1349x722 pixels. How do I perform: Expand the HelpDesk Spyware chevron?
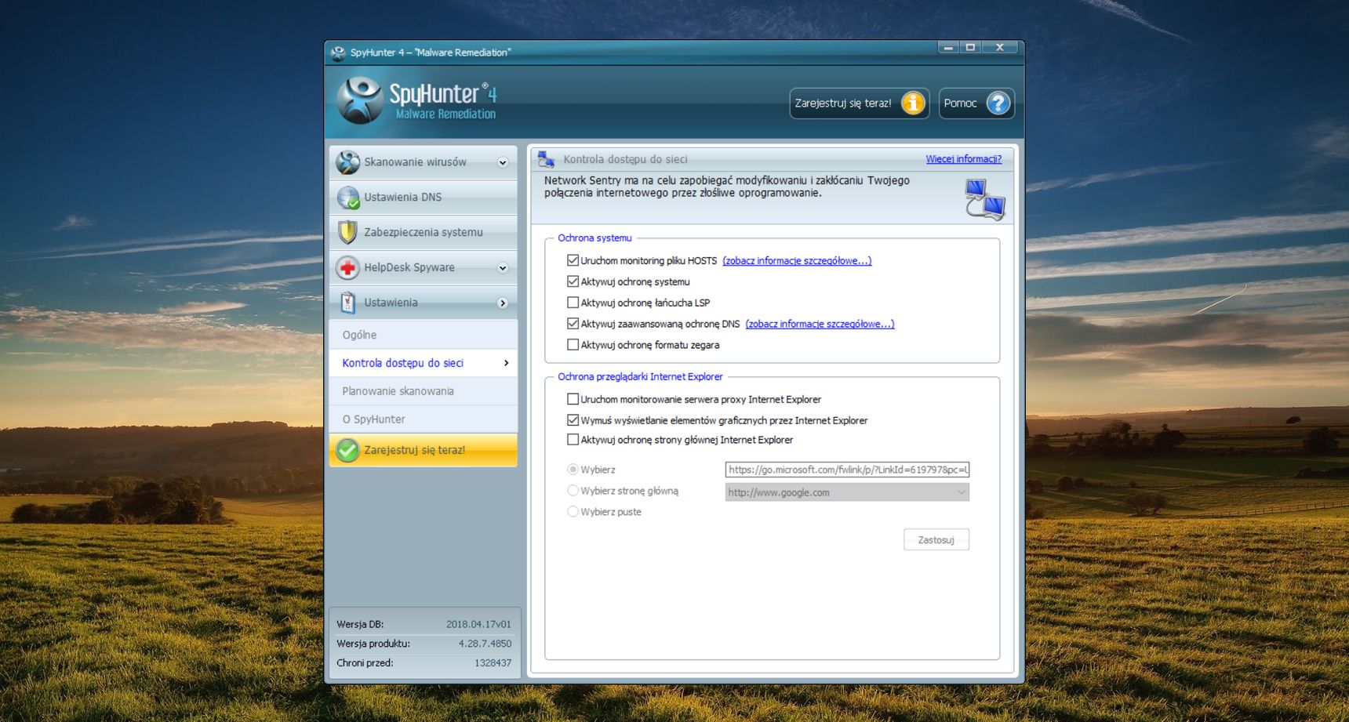click(x=503, y=268)
